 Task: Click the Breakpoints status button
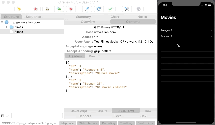[145, 123]
